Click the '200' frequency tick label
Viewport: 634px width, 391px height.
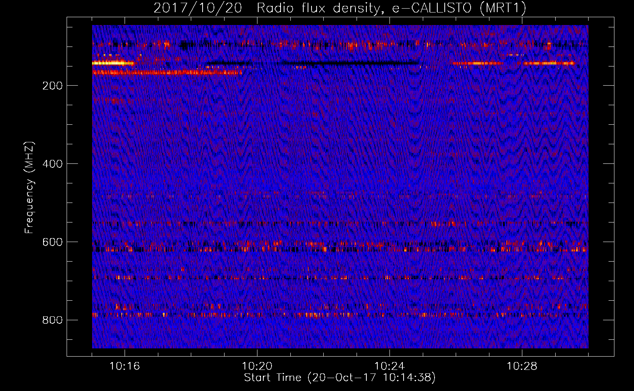coord(53,86)
